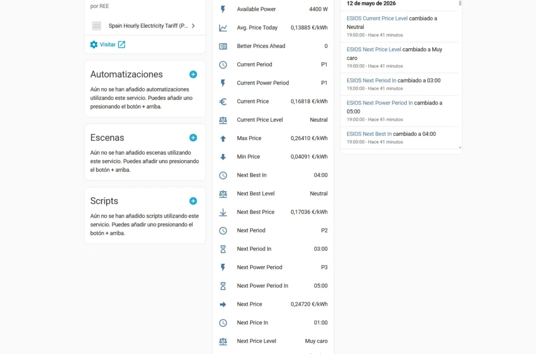Click the Next Best In clock icon

223,175
